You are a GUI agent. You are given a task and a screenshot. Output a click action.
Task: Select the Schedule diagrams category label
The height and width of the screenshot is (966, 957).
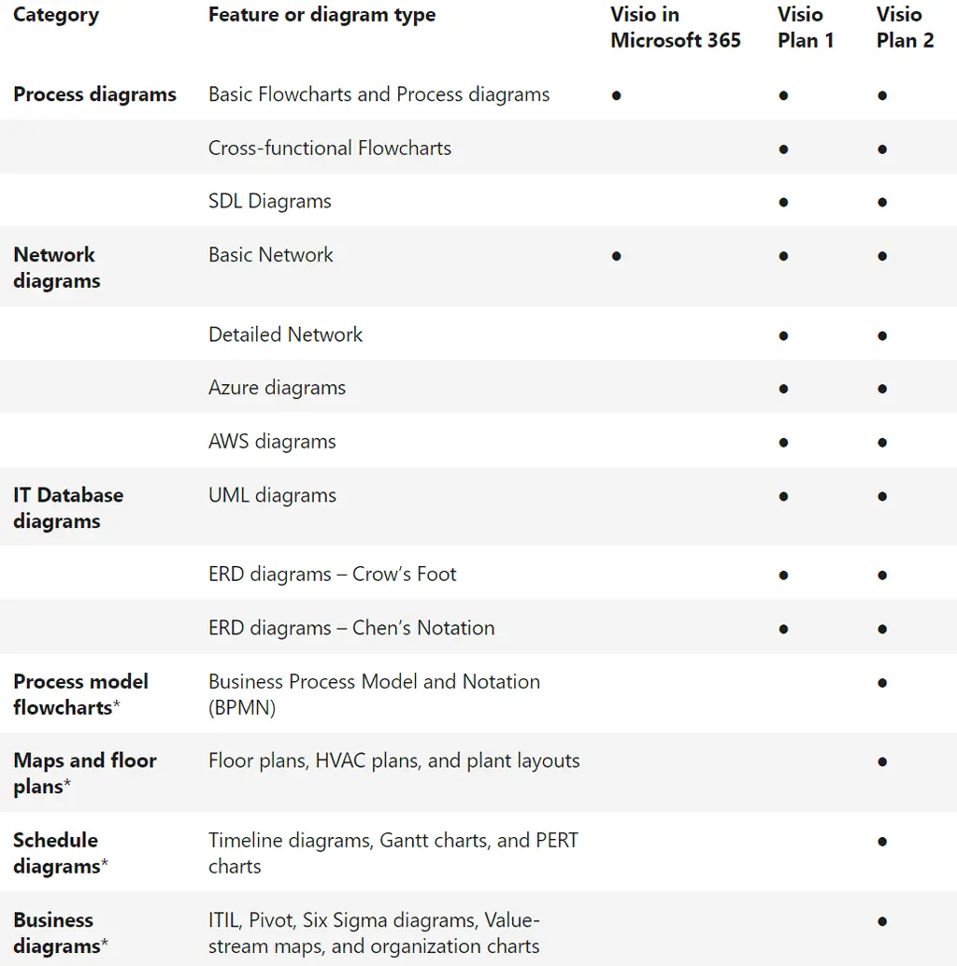pyautogui.click(x=60, y=853)
